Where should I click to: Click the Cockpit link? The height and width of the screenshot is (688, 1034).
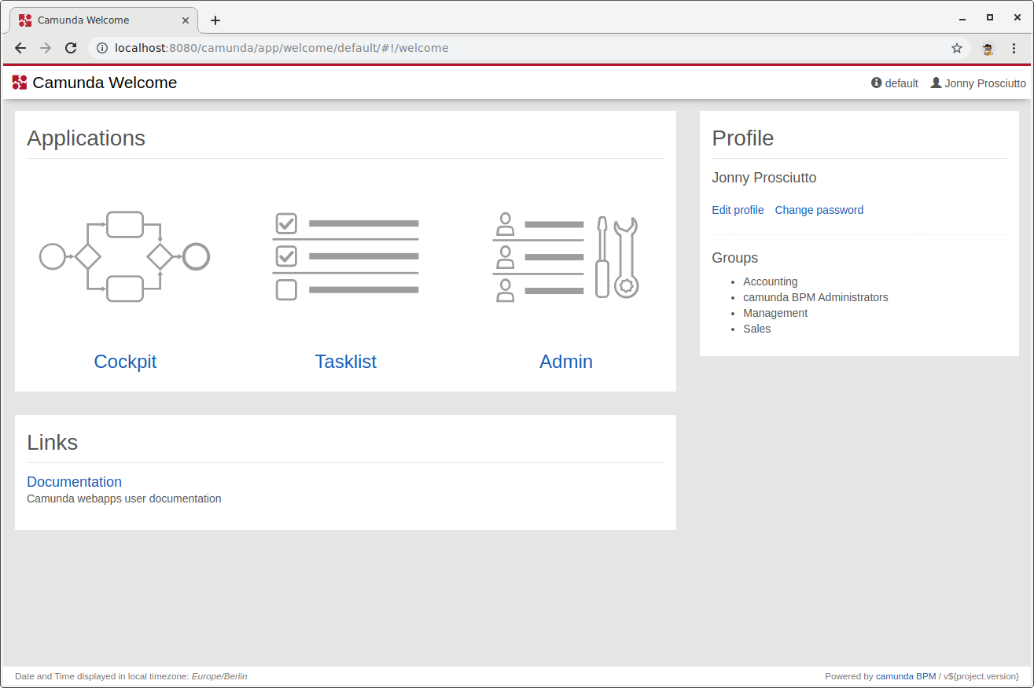(125, 362)
